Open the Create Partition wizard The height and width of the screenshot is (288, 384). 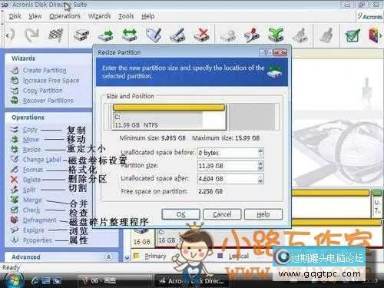click(x=45, y=70)
